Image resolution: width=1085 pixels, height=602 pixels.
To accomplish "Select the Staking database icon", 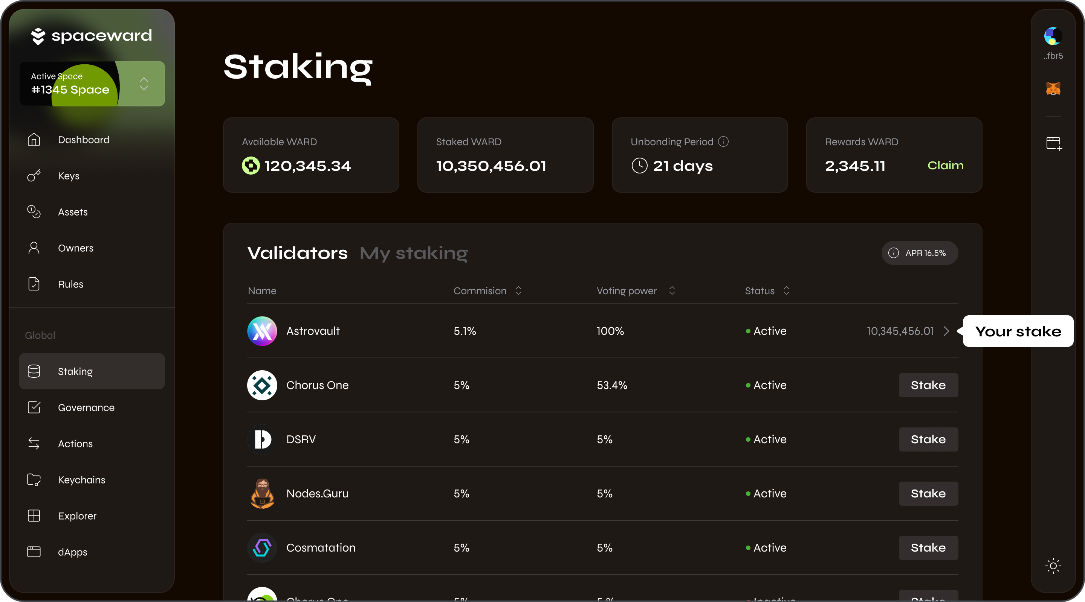I will tap(34, 371).
